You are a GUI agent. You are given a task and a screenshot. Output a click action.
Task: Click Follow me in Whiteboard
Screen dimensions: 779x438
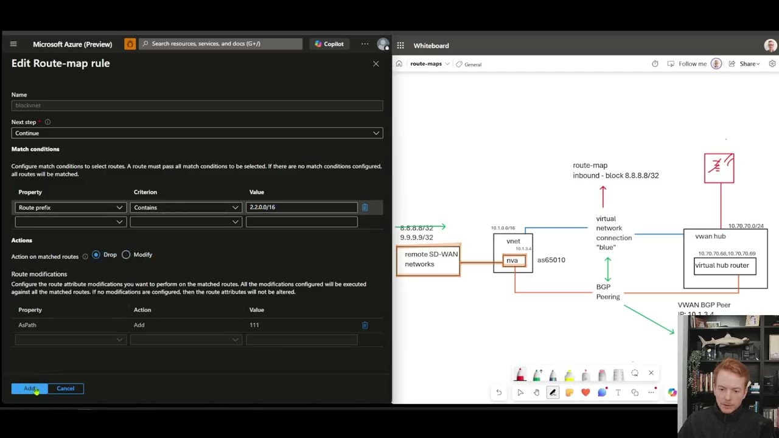coord(687,64)
